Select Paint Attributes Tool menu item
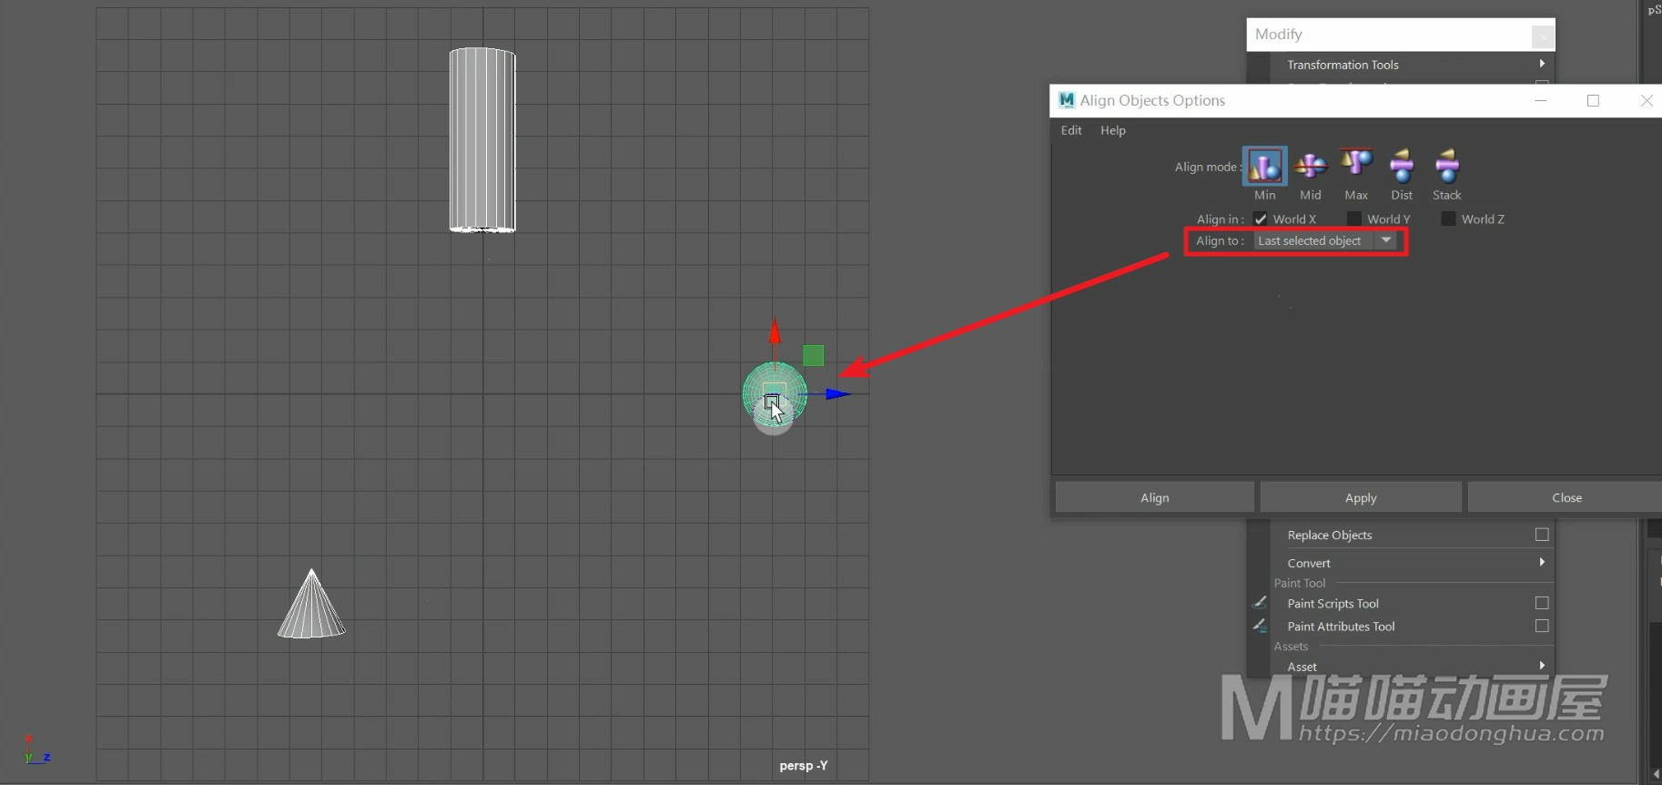Screen dimensions: 1662x785 (x=1342, y=626)
